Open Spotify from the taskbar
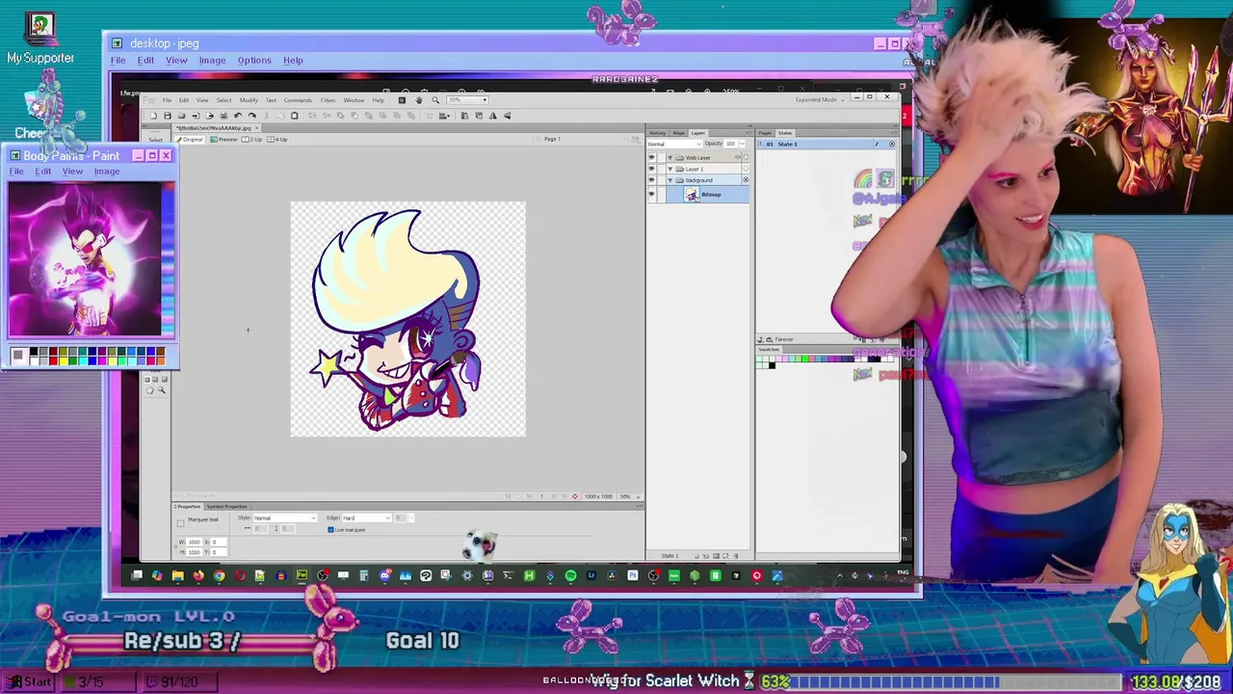Screen dimensions: 1233x694 (x=570, y=575)
